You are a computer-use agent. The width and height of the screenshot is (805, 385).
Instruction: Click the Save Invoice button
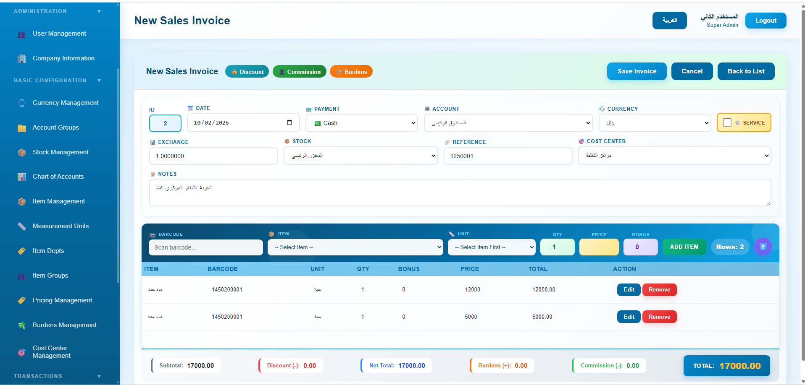[637, 71]
